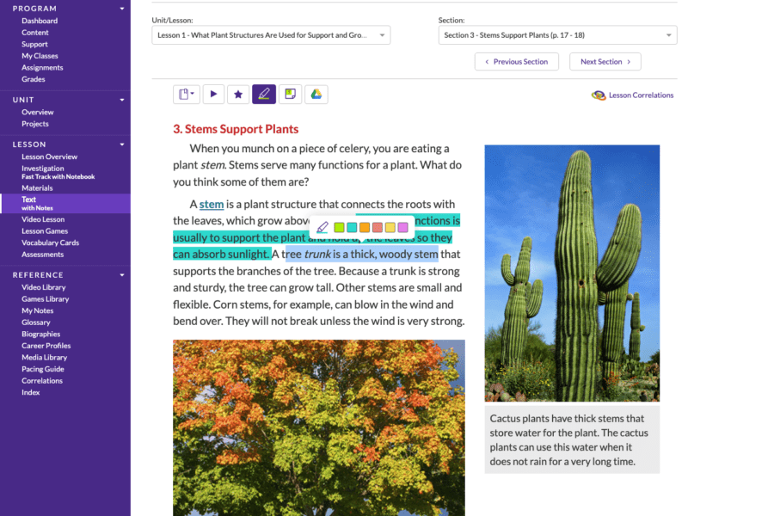This screenshot has width=774, height=516.
Task: Open Projects in sidebar
Action: pyautogui.click(x=35, y=124)
